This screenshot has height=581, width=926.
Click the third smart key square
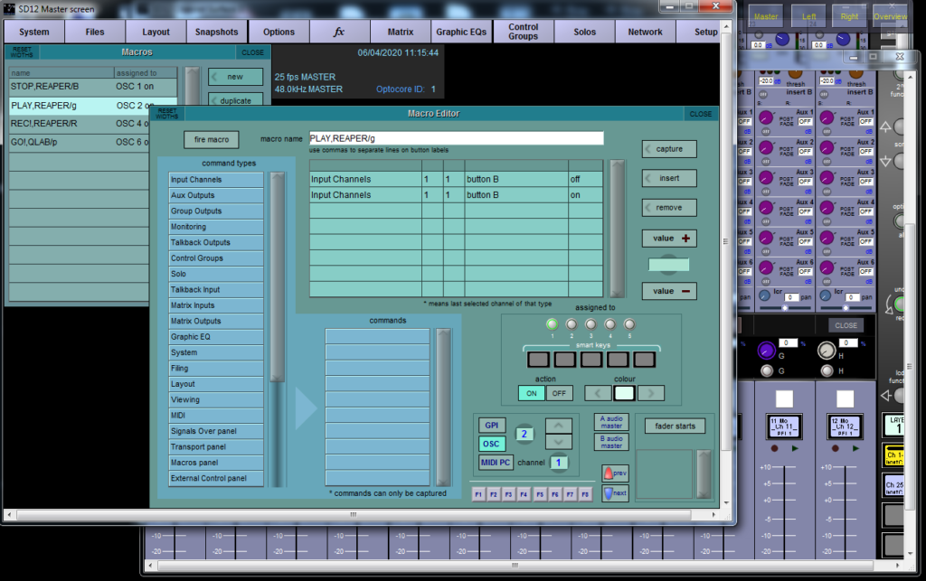(591, 360)
